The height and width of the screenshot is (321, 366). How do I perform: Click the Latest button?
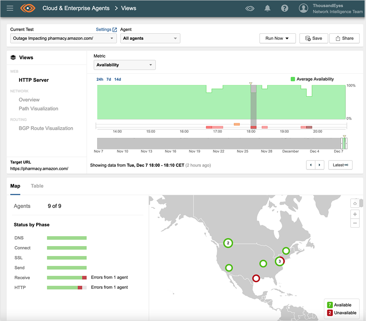click(x=340, y=165)
